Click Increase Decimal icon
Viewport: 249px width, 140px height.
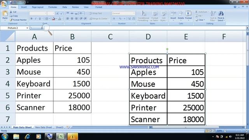click(129, 19)
